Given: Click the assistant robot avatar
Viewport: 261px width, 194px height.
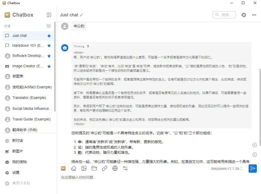Looking at the screenshot, I should pyautogui.click(x=65, y=48).
